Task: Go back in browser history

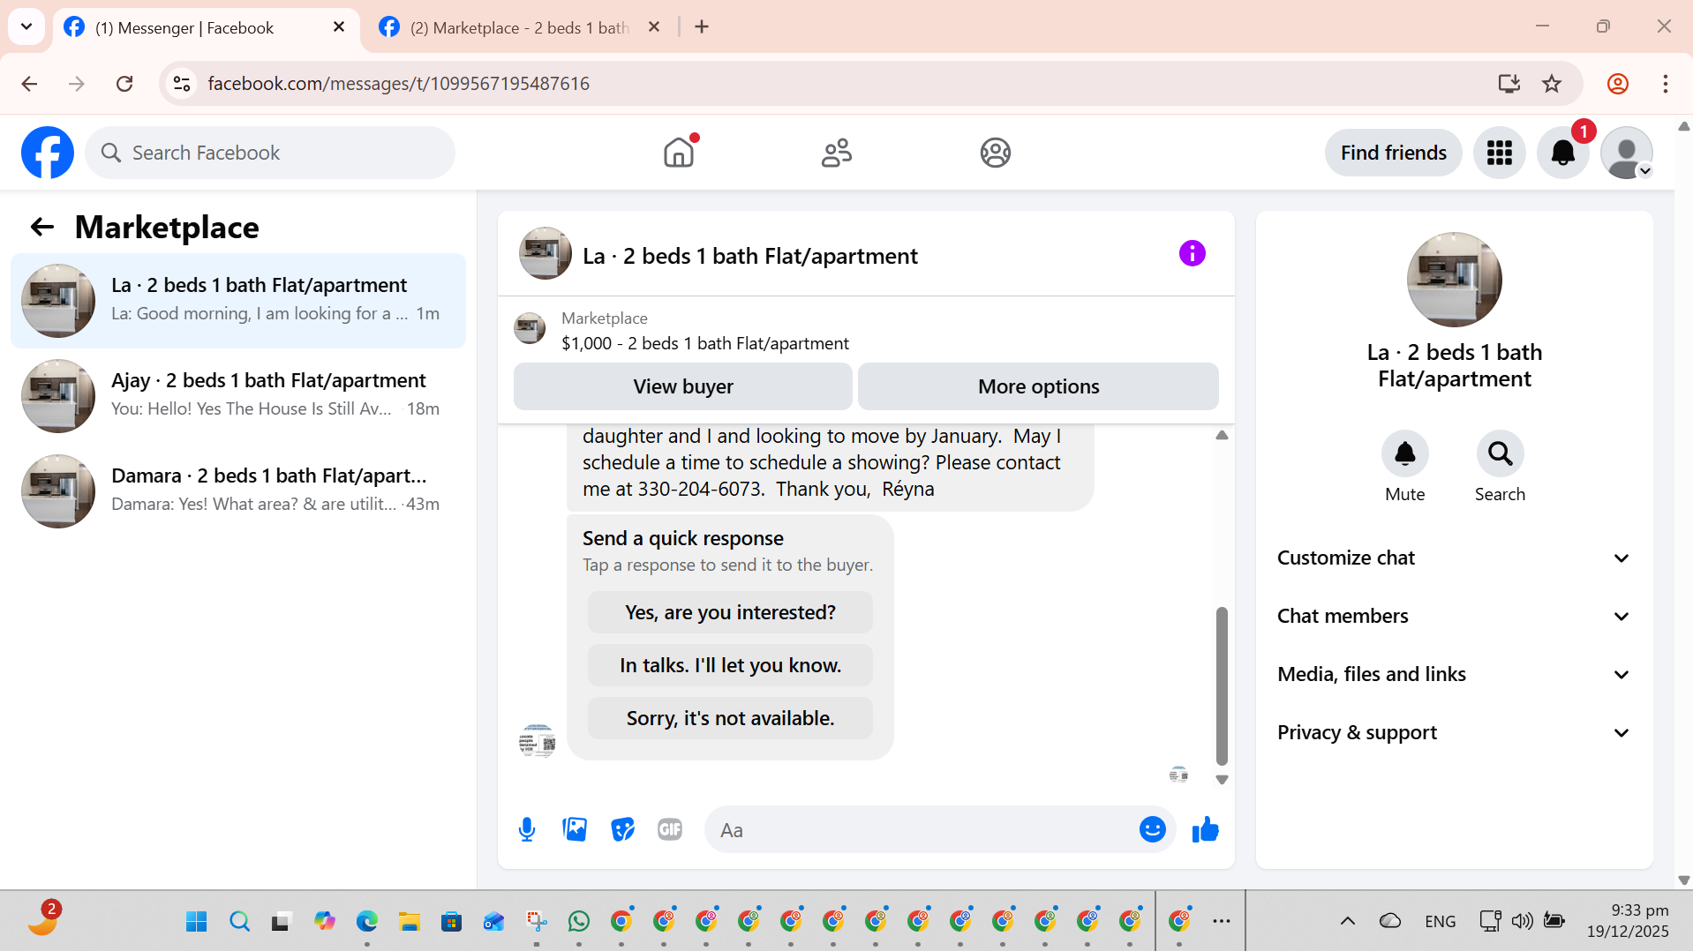Action: tap(29, 84)
